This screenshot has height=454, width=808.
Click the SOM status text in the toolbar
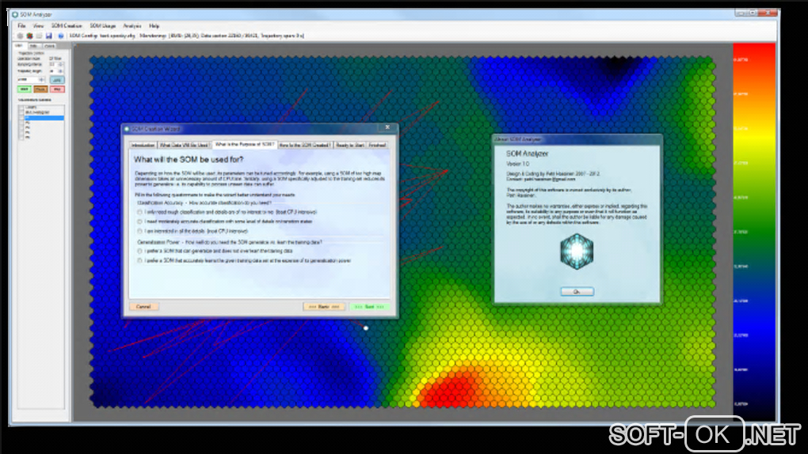tap(186, 36)
